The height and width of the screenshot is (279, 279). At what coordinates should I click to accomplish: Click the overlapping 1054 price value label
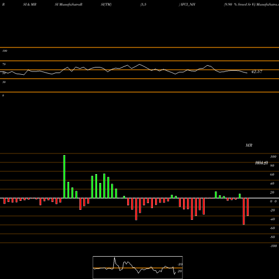261,163
